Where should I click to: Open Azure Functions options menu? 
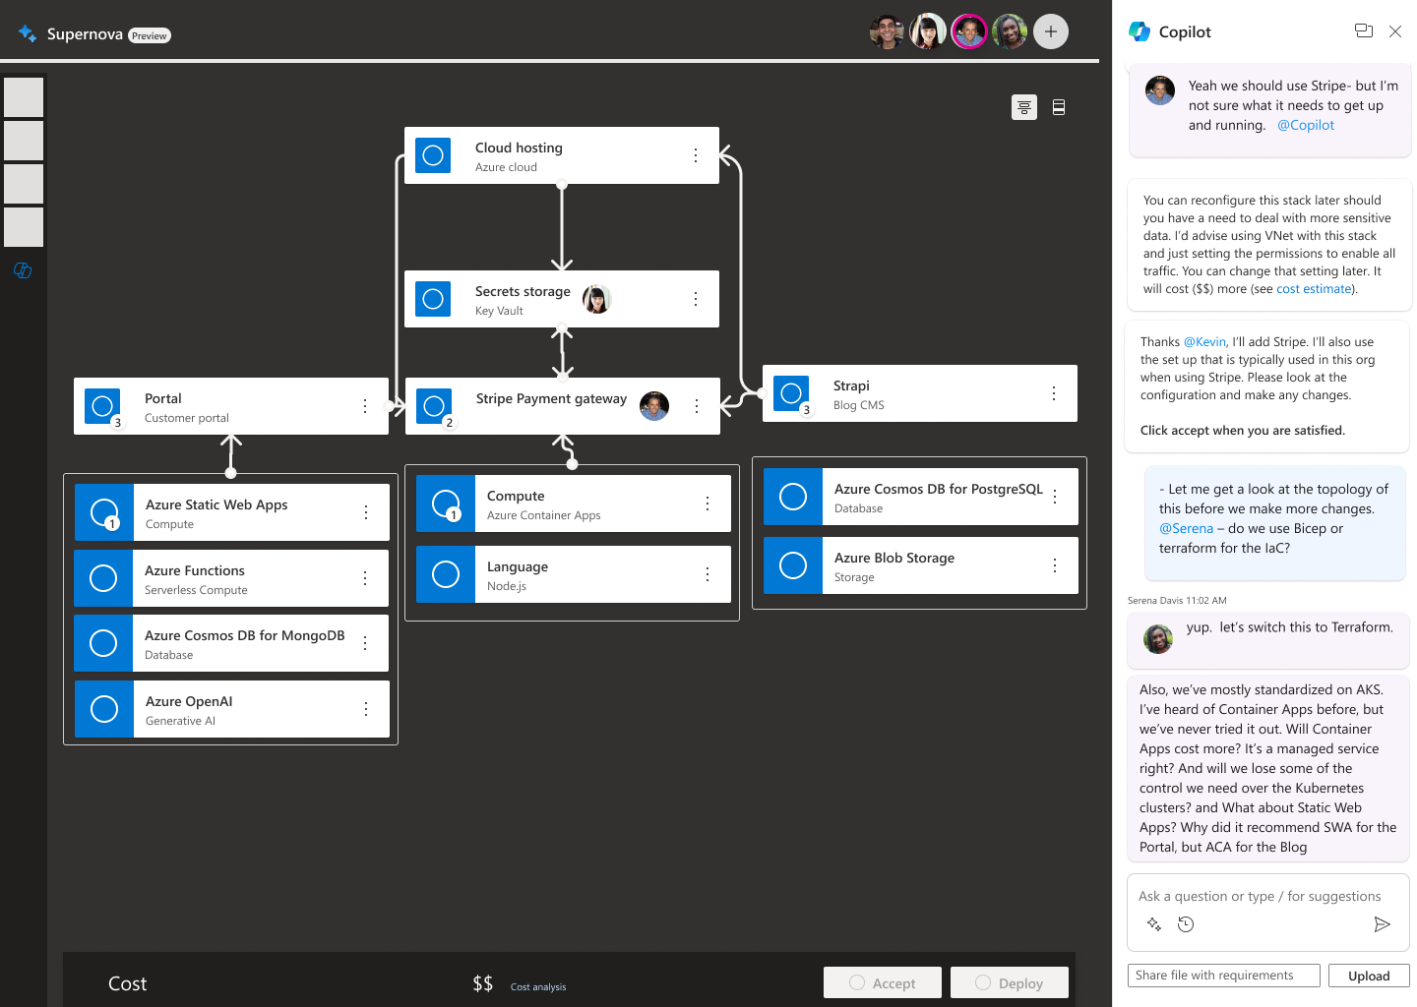pos(365,578)
